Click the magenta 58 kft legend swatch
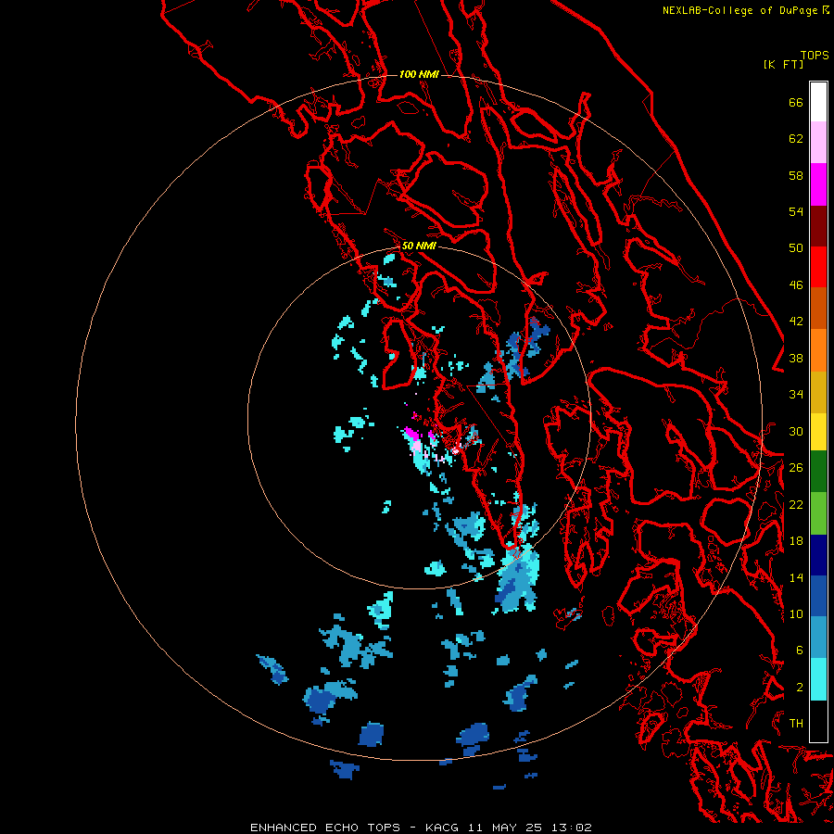The image size is (834, 834). [818, 184]
